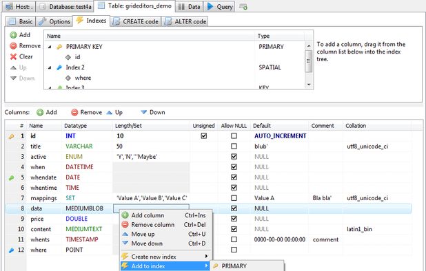Viewport: 426px width, 271px height.
Task: Click the red Remove index icon
Action: [x=13, y=46]
